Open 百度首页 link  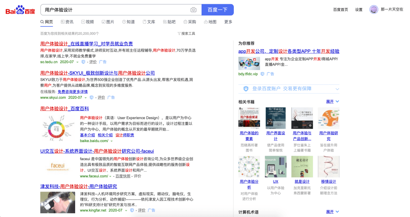[x=341, y=9]
